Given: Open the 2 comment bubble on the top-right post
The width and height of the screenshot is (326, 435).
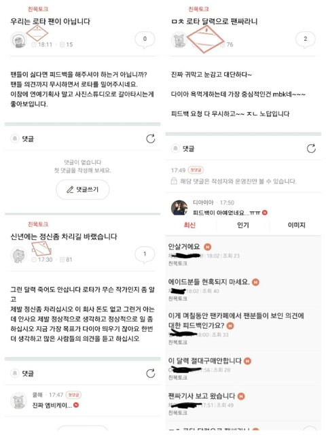Looking at the screenshot, I should 305,39.
